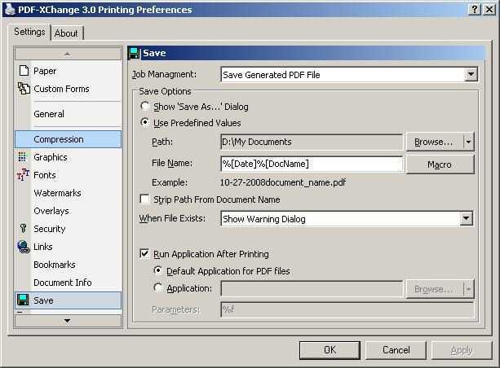Image resolution: width=500 pixels, height=368 pixels.
Task: Click the disabled Browse... button for Application
Action: (434, 289)
